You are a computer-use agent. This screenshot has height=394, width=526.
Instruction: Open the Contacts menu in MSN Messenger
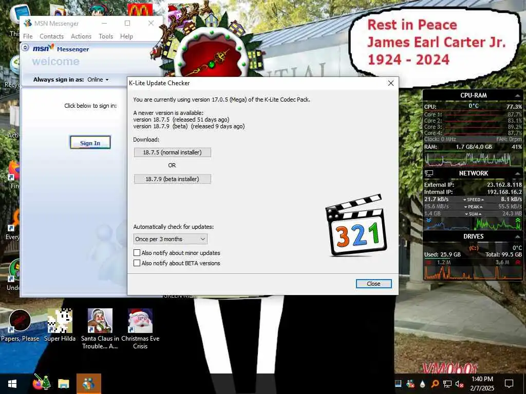tap(52, 36)
